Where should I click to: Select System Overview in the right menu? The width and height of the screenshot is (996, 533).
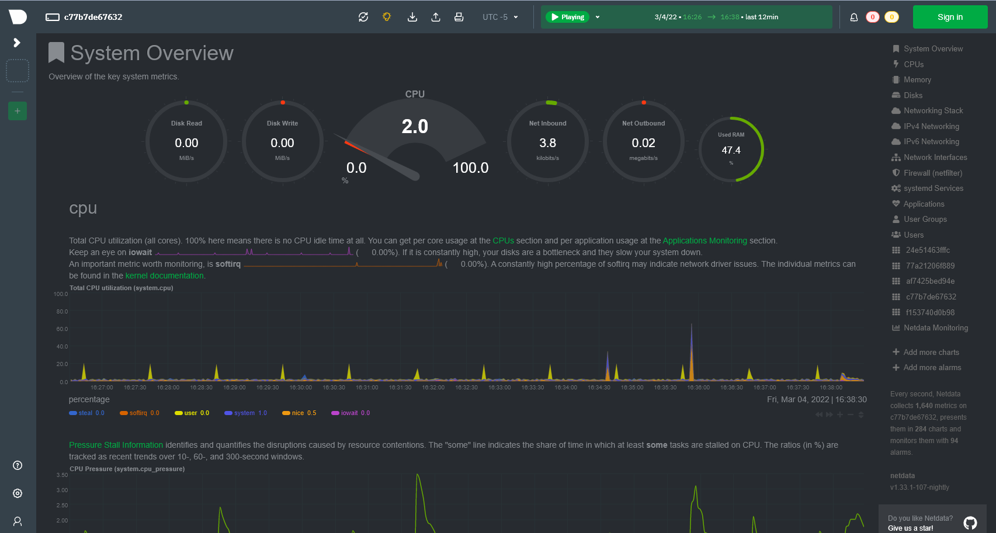(x=928, y=49)
